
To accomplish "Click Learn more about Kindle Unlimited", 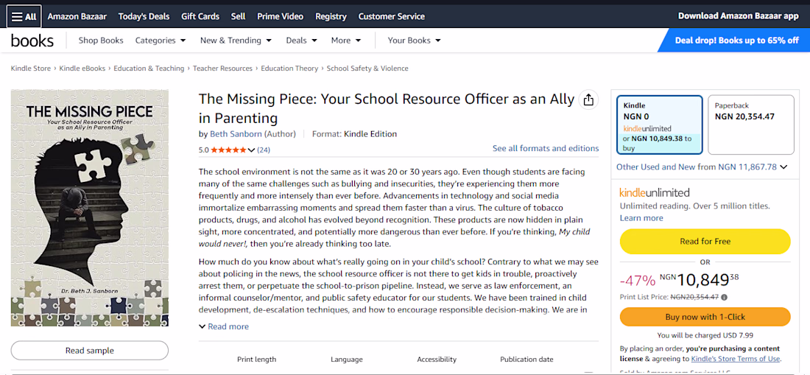I will [641, 218].
